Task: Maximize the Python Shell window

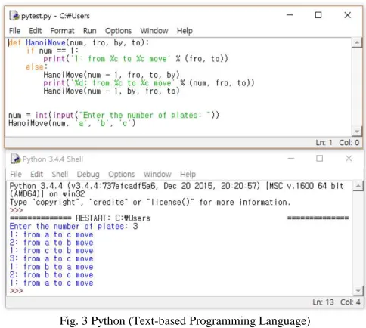Action: 319,159
